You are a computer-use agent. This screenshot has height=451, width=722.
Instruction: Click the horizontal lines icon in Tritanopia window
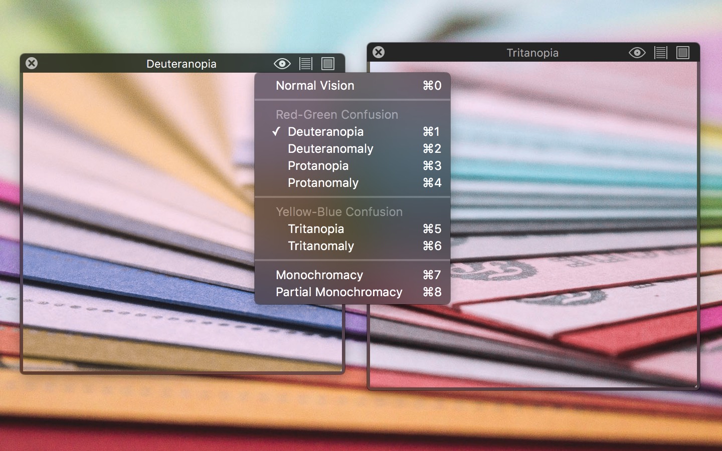coord(660,53)
